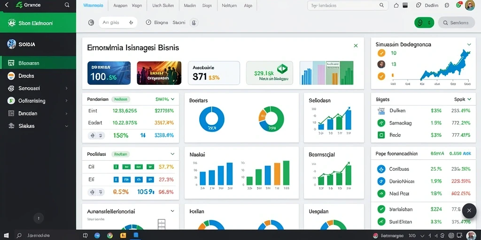Click the round close button at bottom right
The height and width of the screenshot is (240, 481).
[x=469, y=210]
